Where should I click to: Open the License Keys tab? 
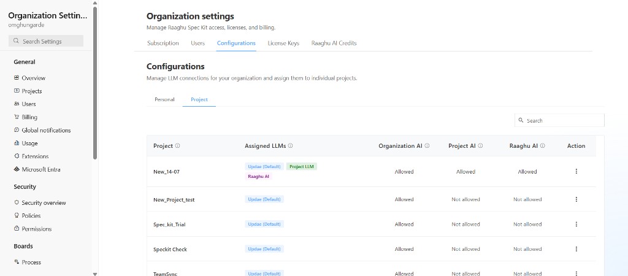tap(283, 44)
